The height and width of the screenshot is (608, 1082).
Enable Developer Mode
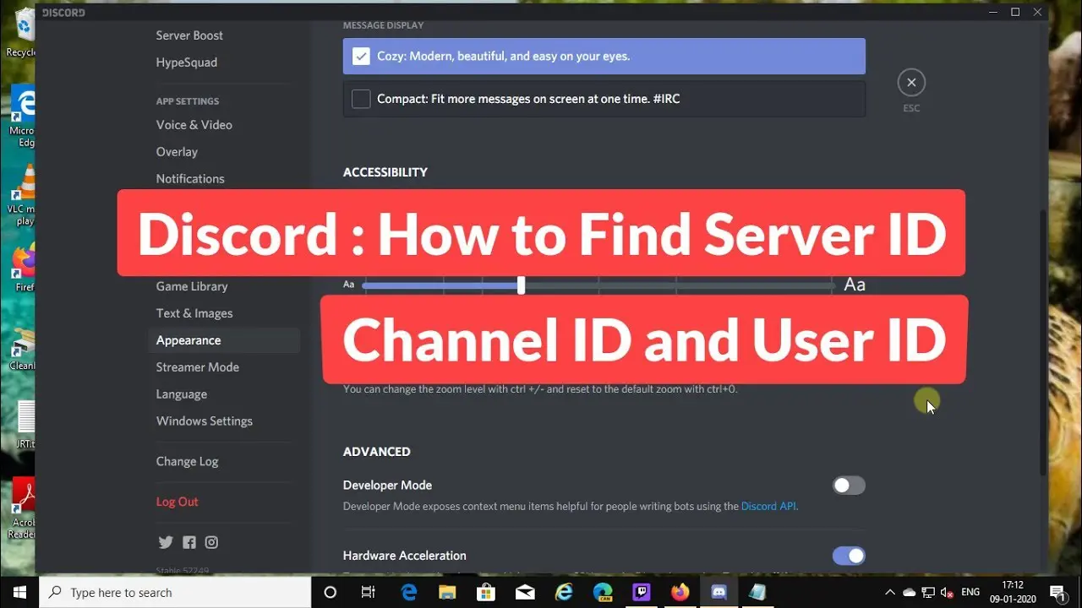tap(849, 485)
